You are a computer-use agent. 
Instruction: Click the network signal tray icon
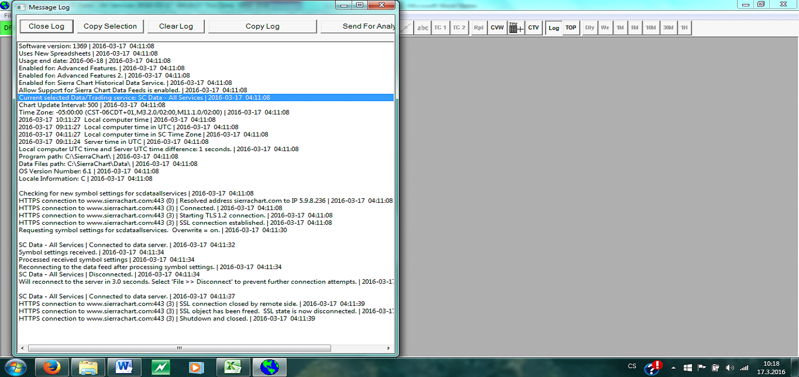[x=744, y=367]
